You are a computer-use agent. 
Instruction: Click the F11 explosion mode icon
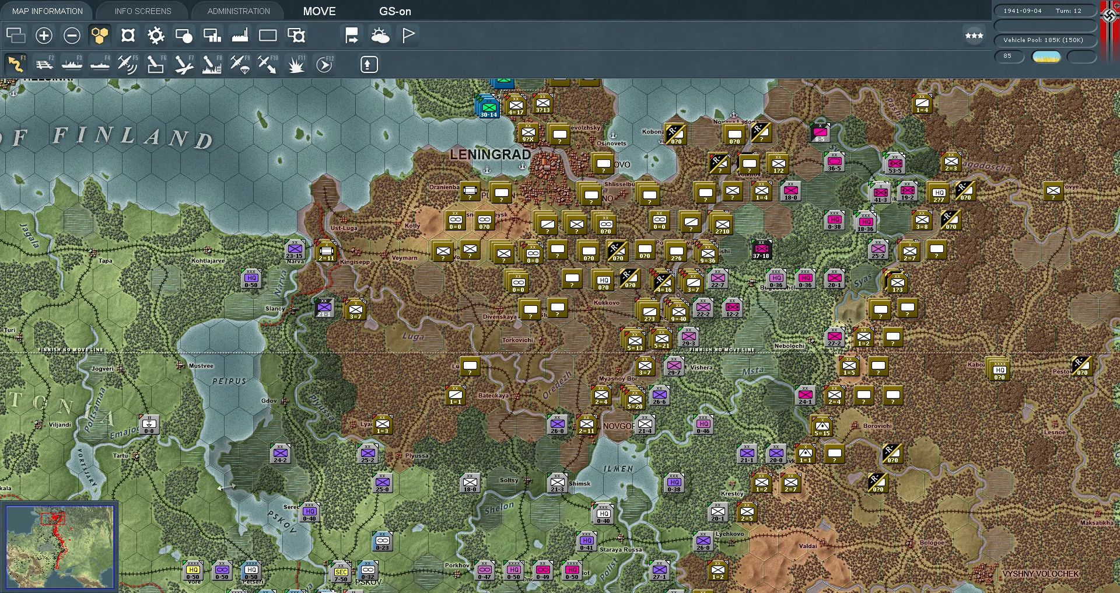[296, 64]
